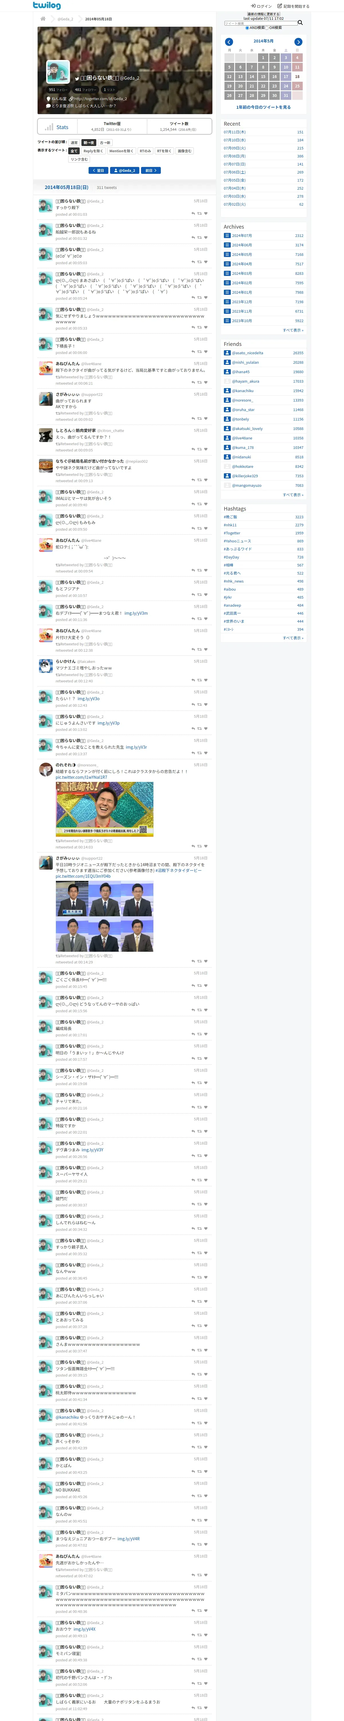344x1721 pixels.
Task: Open the 2024年05月 archive list icon
Action: (227, 254)
